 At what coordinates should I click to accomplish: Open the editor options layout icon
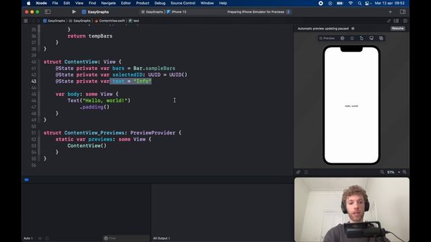[396, 21]
